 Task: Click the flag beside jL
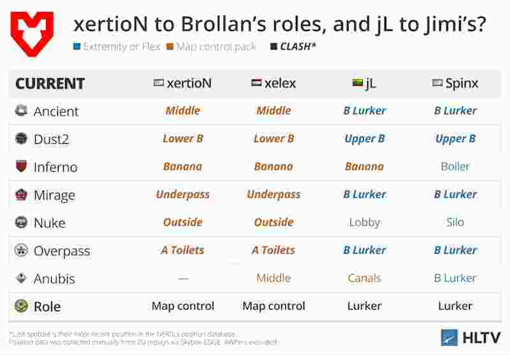[x=358, y=83]
